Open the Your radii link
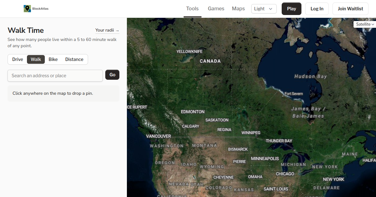This screenshot has height=197, width=376. 107,30
